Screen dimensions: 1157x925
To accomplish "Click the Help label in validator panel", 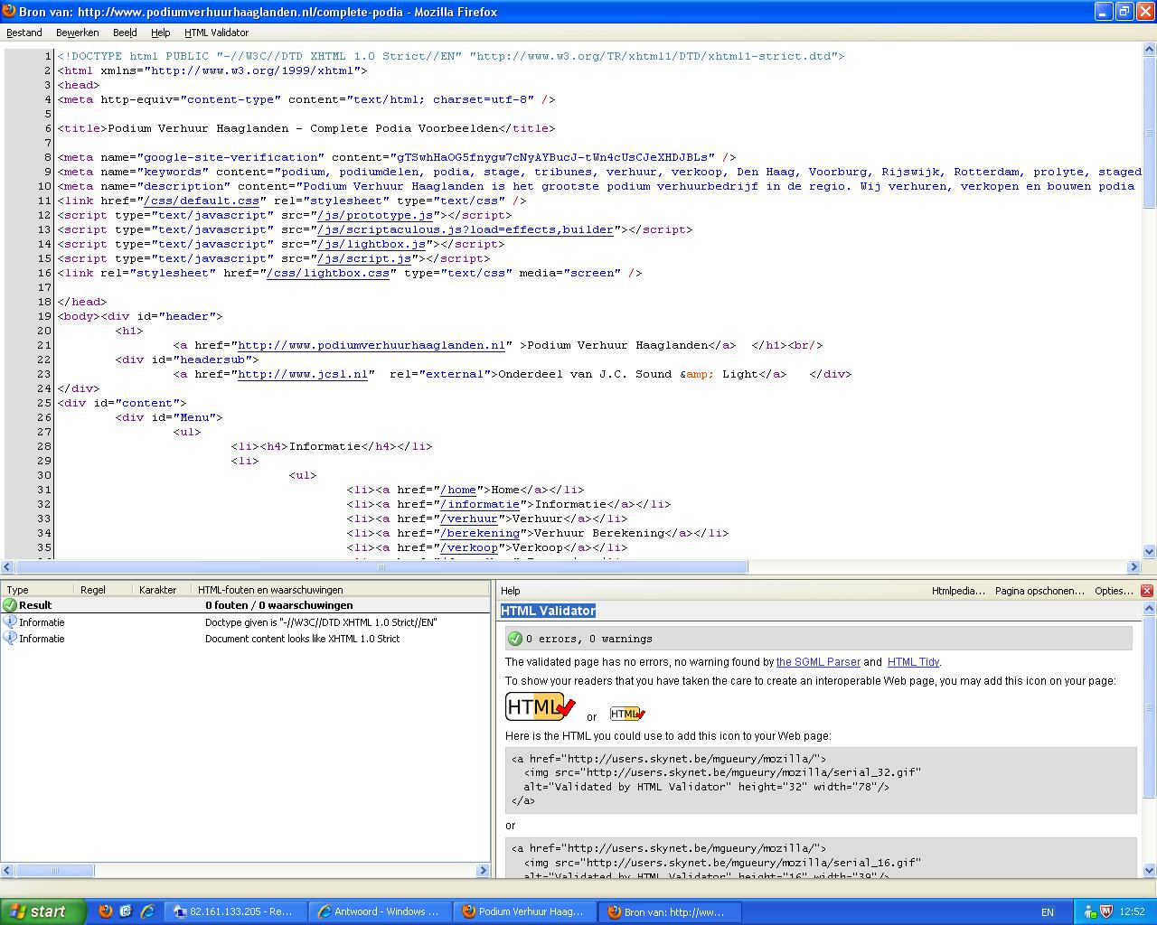I will pos(511,591).
